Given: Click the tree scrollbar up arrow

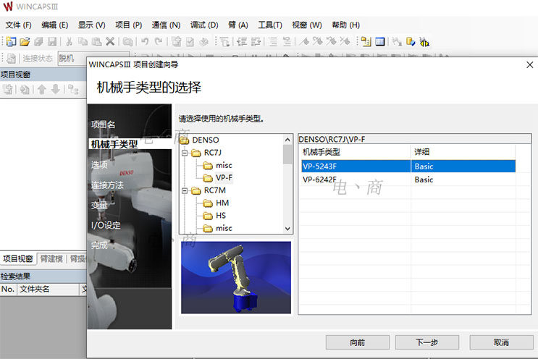Looking at the screenshot, I should [x=287, y=140].
